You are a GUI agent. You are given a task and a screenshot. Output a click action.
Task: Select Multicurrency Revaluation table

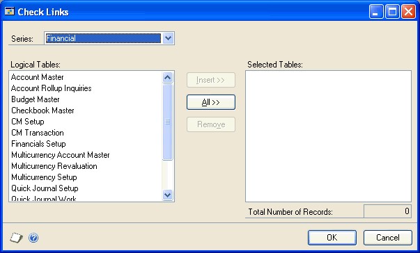54,166
